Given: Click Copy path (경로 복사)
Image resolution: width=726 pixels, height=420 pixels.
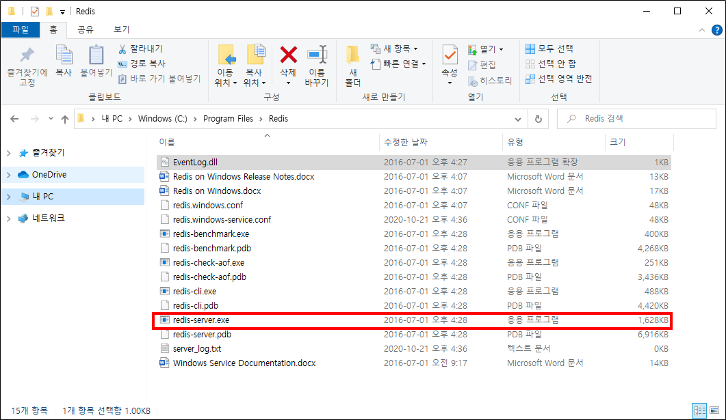Looking at the screenshot, I should pyautogui.click(x=141, y=64).
